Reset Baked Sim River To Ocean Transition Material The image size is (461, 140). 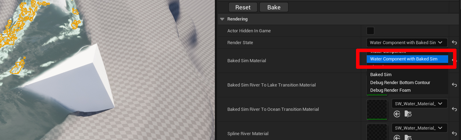pos(454,109)
